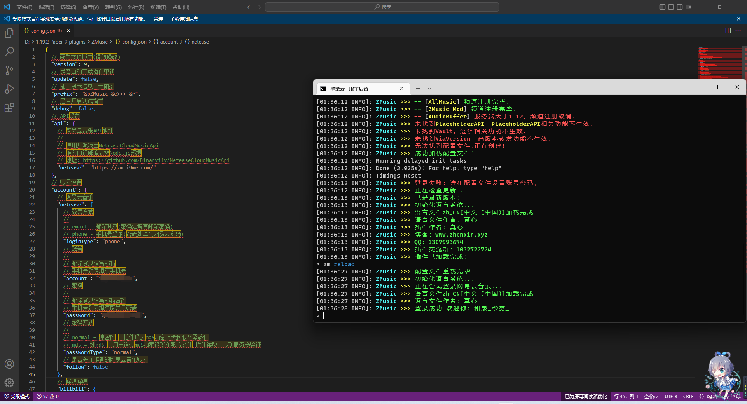Click the "update": false line

(75, 79)
